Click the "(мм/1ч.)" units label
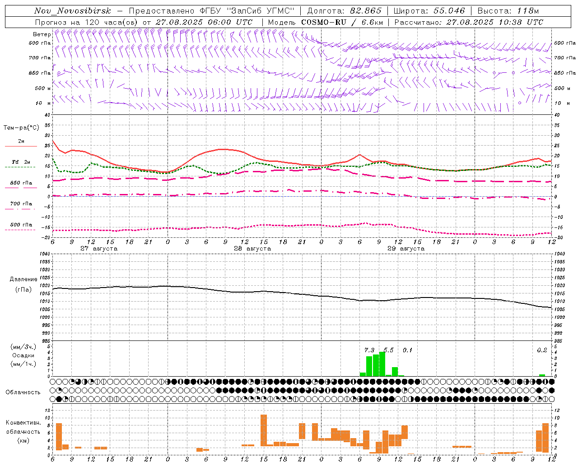Image resolution: width=578 pixels, height=463 pixels. click(23, 364)
